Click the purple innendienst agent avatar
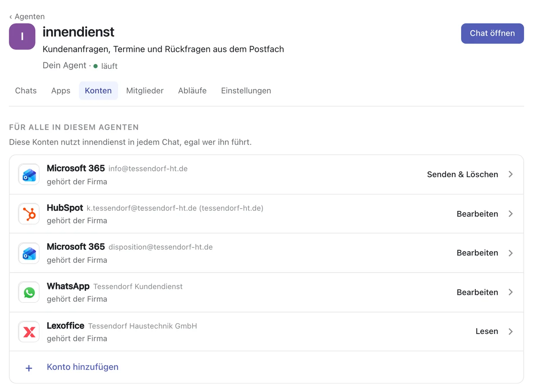This screenshot has width=533, height=392. point(22,36)
